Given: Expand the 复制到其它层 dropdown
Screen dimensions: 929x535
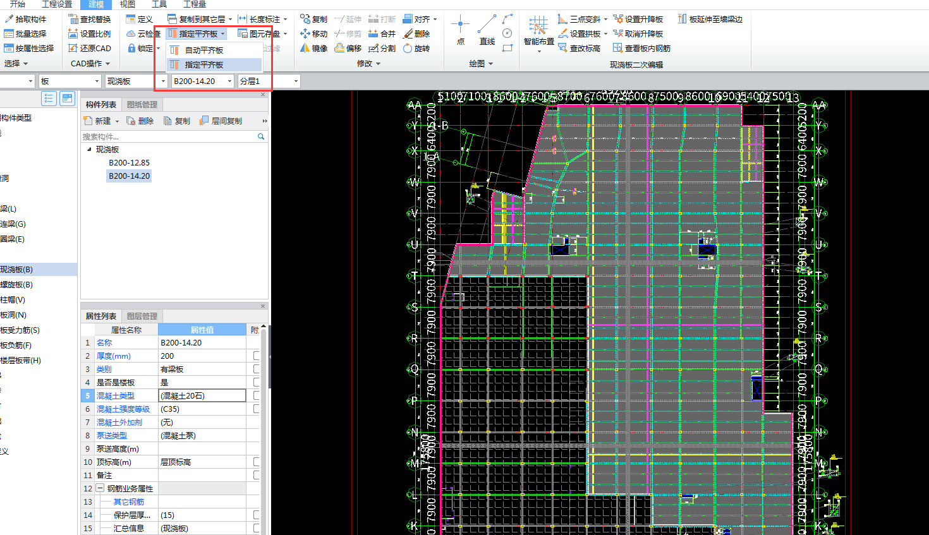Looking at the screenshot, I should (x=230, y=19).
